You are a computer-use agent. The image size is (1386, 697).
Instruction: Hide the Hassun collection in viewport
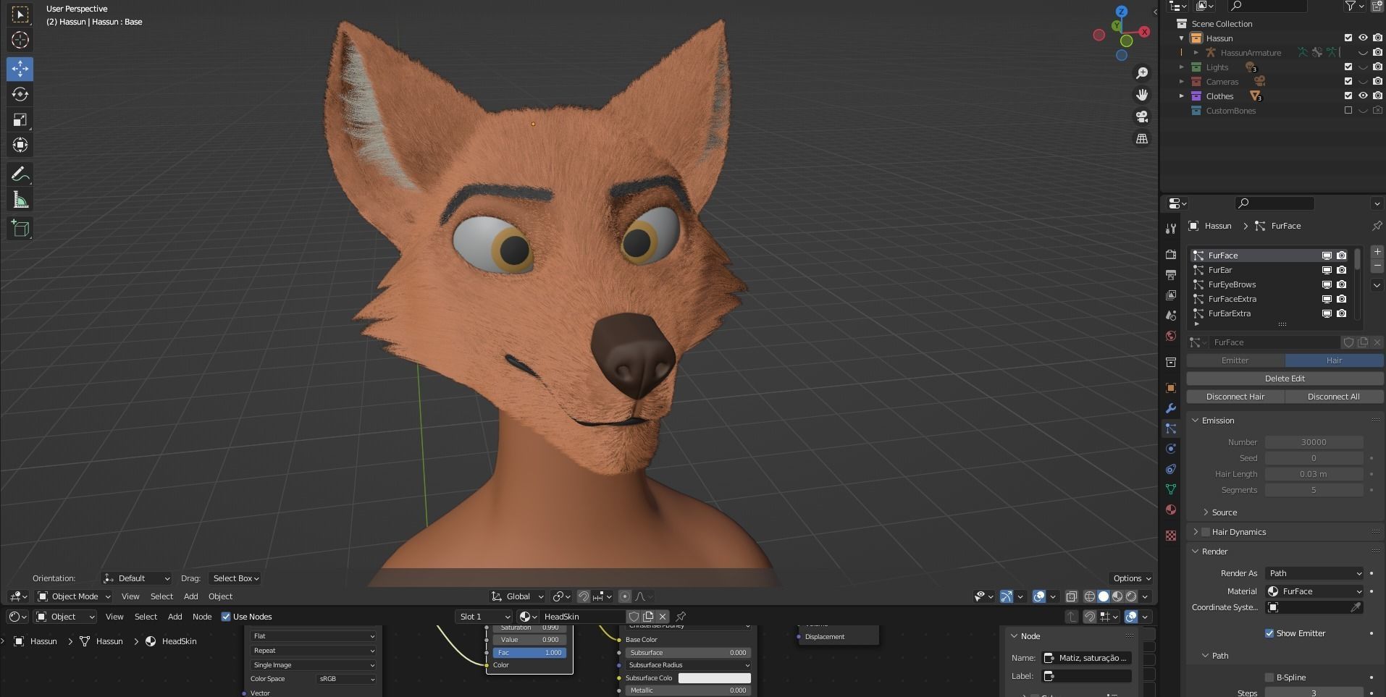tap(1363, 38)
